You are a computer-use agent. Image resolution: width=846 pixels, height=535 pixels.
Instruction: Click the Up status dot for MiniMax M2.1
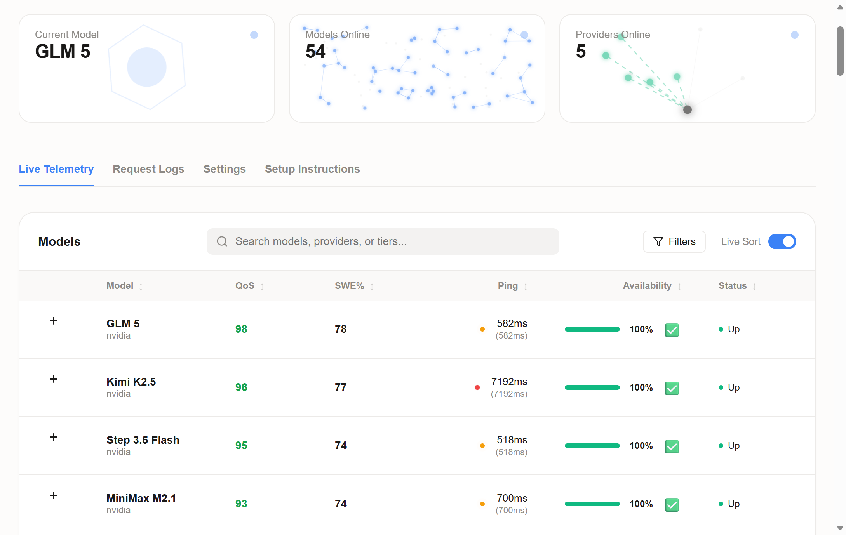[x=721, y=504]
